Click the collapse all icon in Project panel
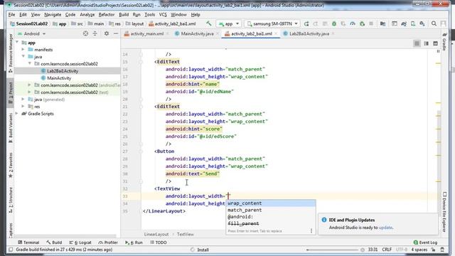Viewport: 455px width, 256px height. 95,33
